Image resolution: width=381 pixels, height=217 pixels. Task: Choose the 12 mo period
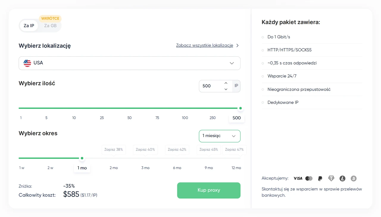236,168
